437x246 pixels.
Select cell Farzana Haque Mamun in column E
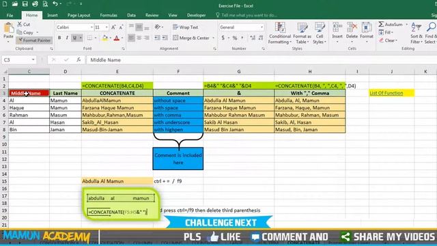(x=117, y=108)
